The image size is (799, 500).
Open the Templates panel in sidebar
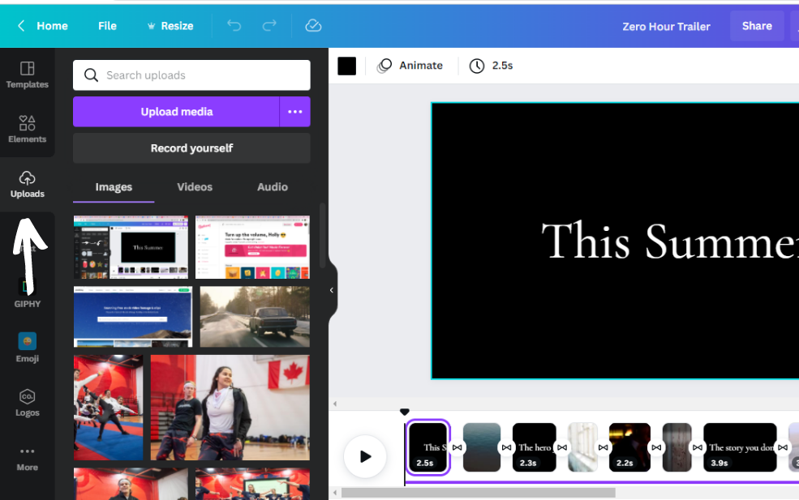coord(27,74)
